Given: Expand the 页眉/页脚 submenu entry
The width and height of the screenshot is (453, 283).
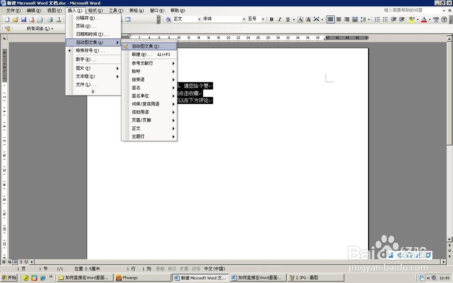Looking at the screenshot, I should [149, 120].
